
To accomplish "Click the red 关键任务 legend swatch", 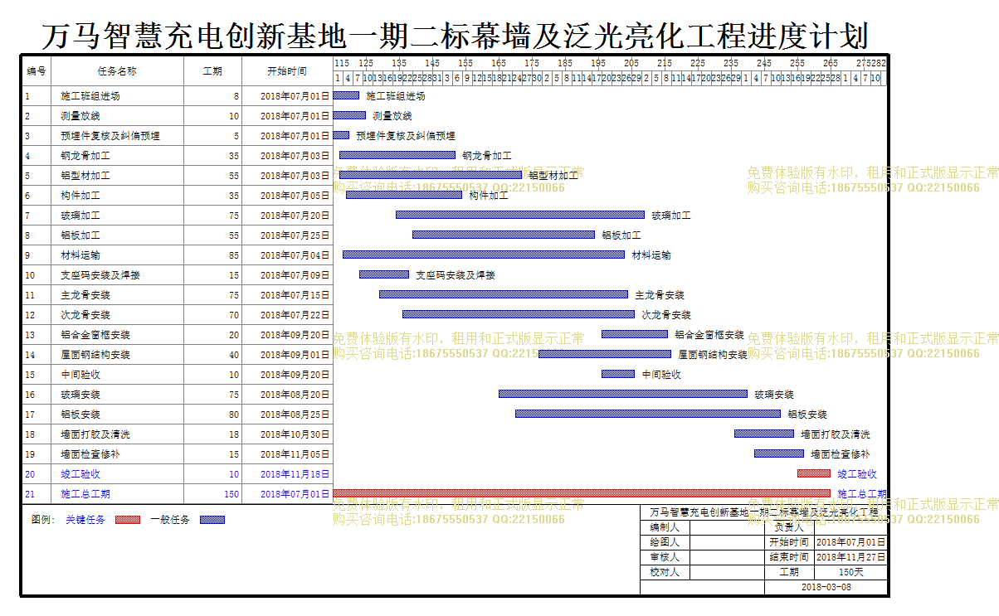I will pos(128,520).
